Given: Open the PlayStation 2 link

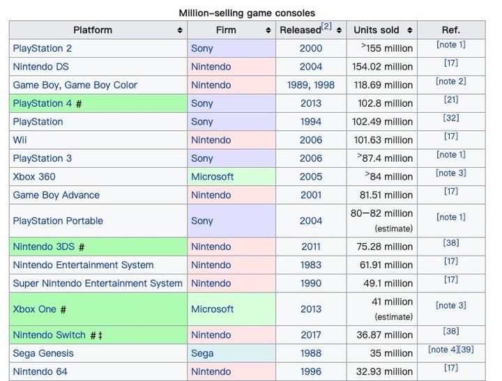Looking at the screenshot, I should click(x=43, y=49).
